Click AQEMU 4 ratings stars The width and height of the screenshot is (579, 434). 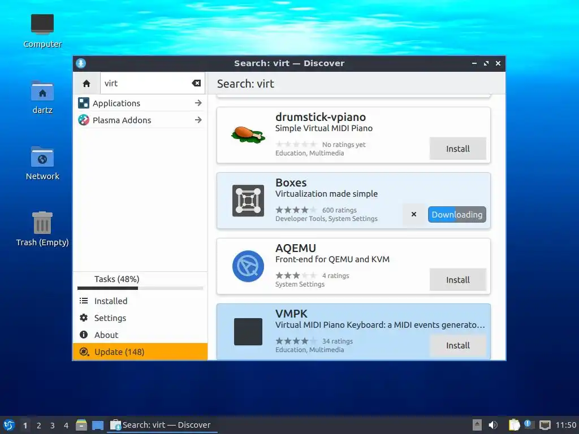(x=296, y=275)
